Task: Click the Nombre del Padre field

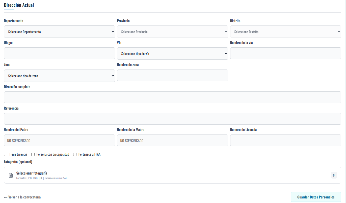Action: [x=60, y=141]
